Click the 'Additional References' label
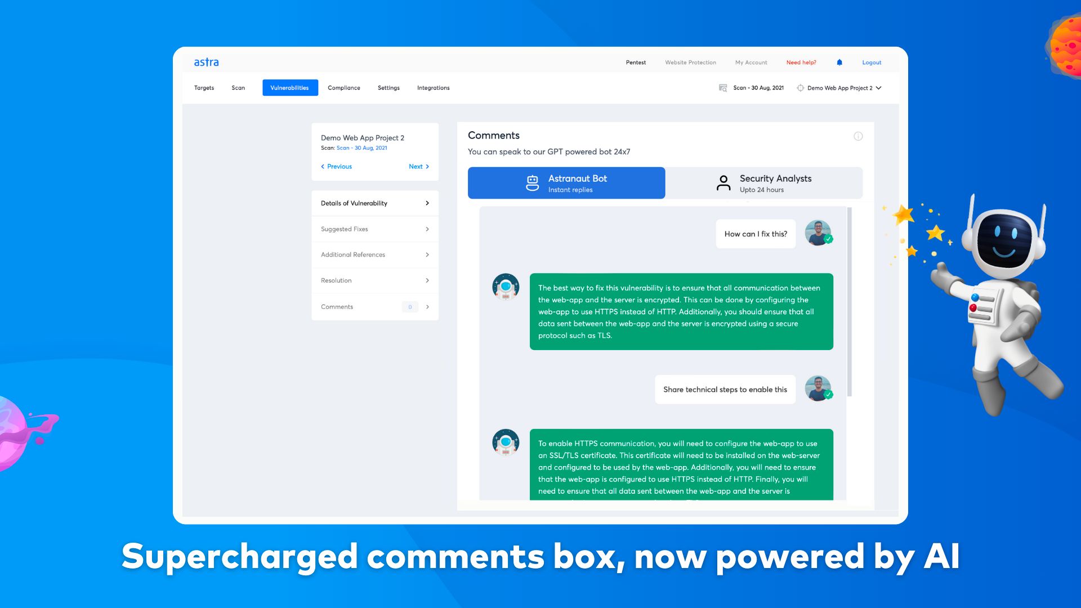This screenshot has height=608, width=1081. coord(353,255)
